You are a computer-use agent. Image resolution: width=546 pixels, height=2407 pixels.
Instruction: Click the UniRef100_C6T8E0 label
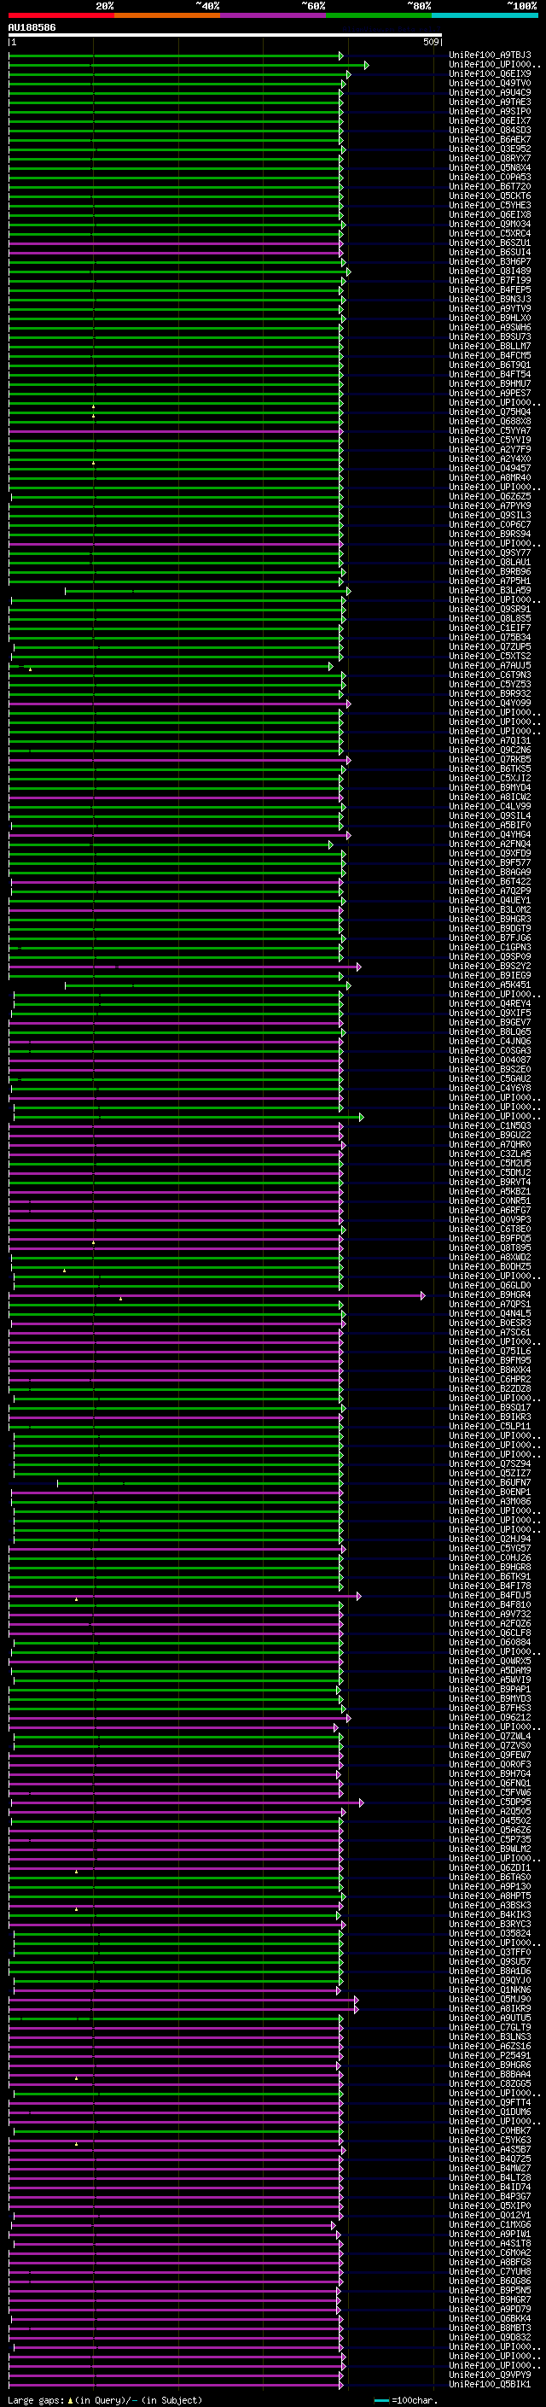[490, 1230]
